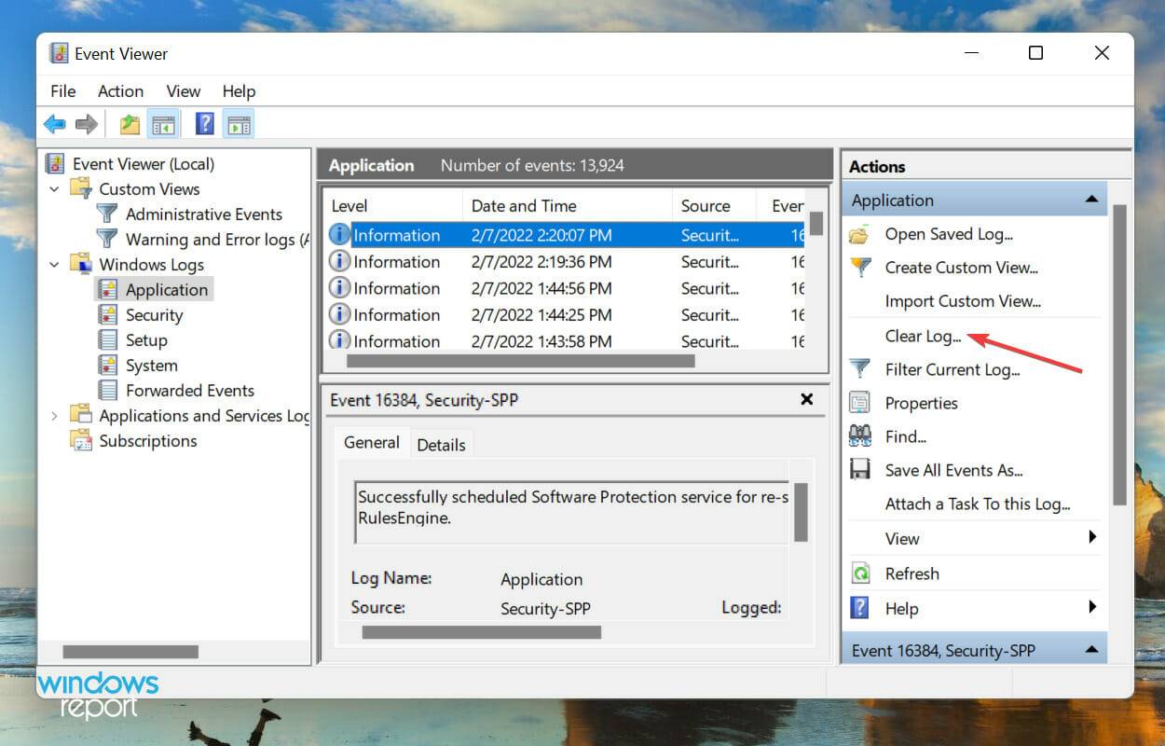Image resolution: width=1165 pixels, height=746 pixels.
Task: Select the Filter Current Log icon
Action: pyautogui.click(x=858, y=369)
